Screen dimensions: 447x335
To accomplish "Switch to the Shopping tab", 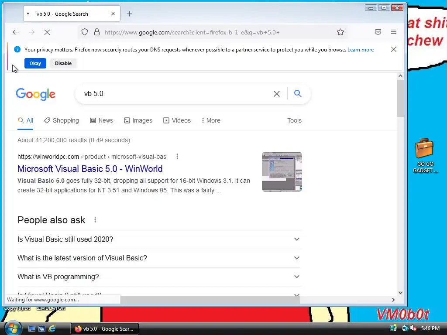I will point(62,120).
